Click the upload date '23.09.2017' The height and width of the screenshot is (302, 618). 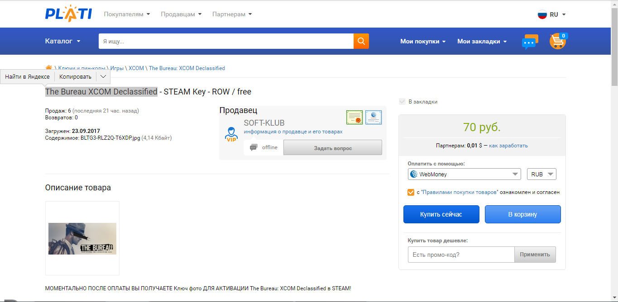coord(86,131)
